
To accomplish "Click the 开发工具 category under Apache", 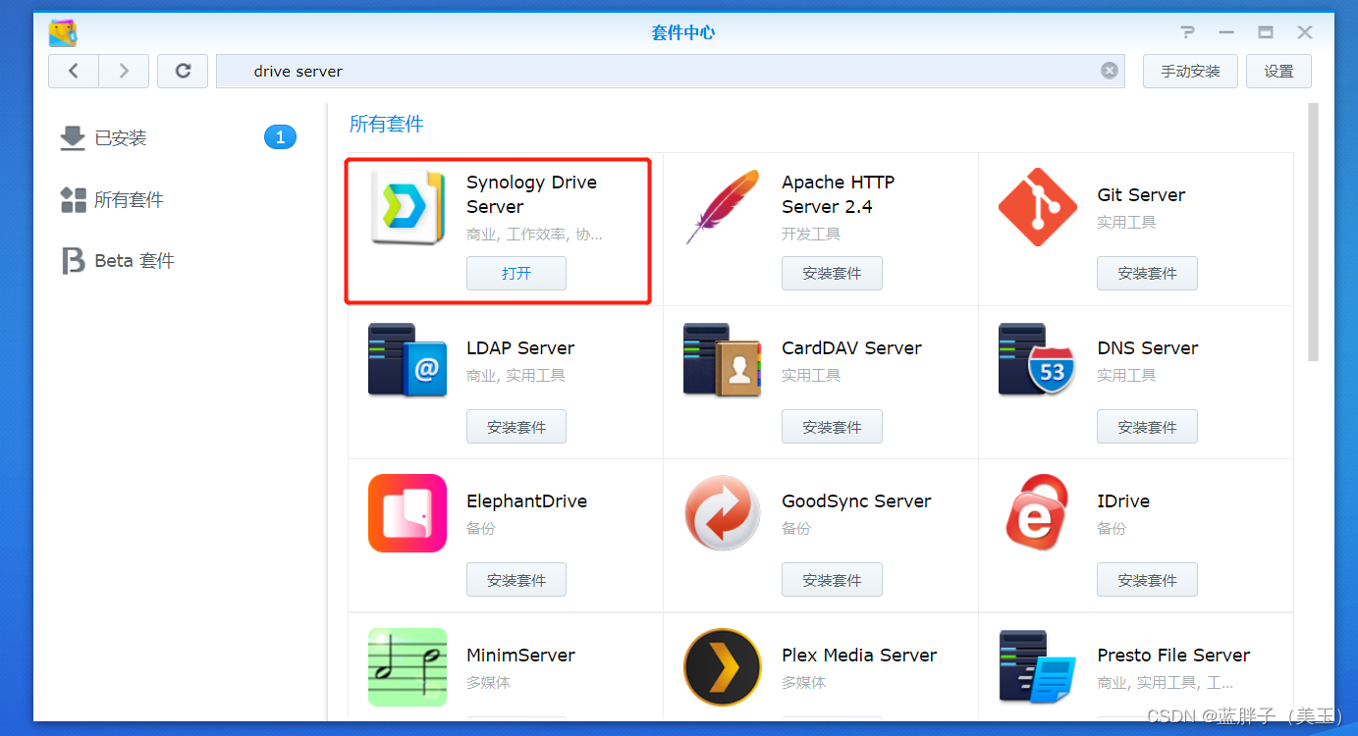I will 811,234.
